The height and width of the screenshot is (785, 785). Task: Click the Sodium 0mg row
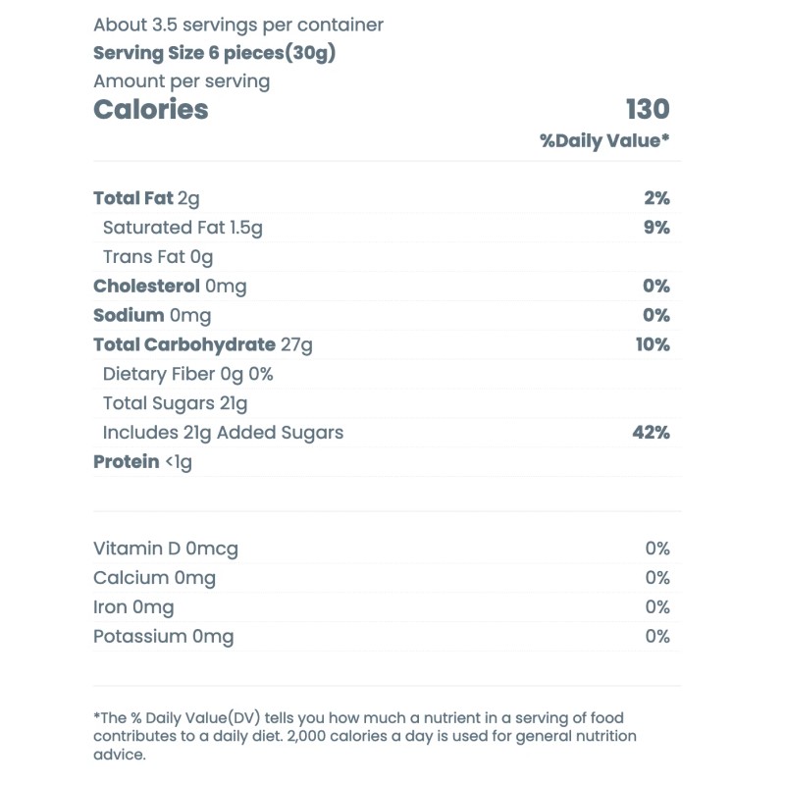387,315
